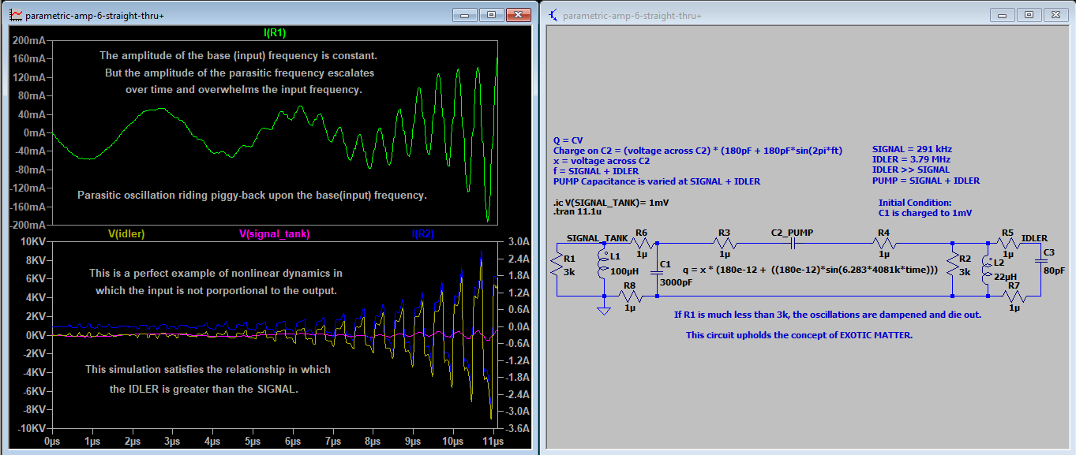Select resistor R8 symbol on the bottom rail
This screenshot has height=455, width=1076.
point(629,296)
